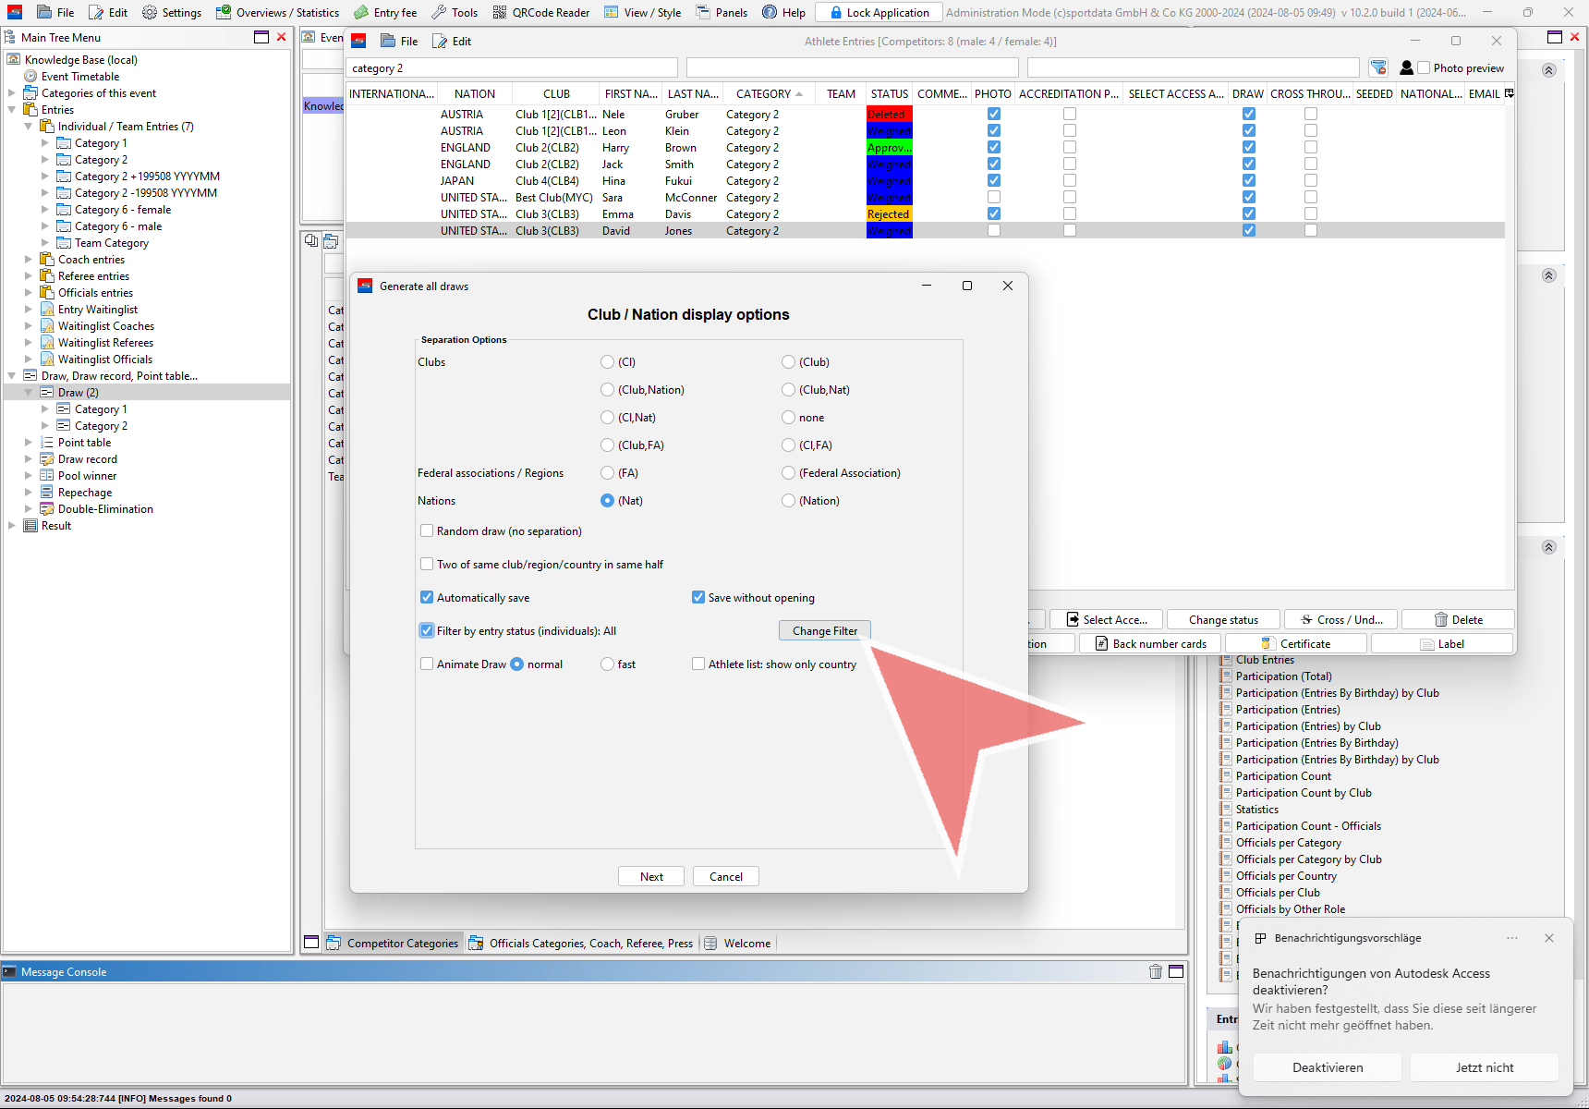Click the Point table tree icon
Screen dimensions: 1589x1109
[47, 443]
